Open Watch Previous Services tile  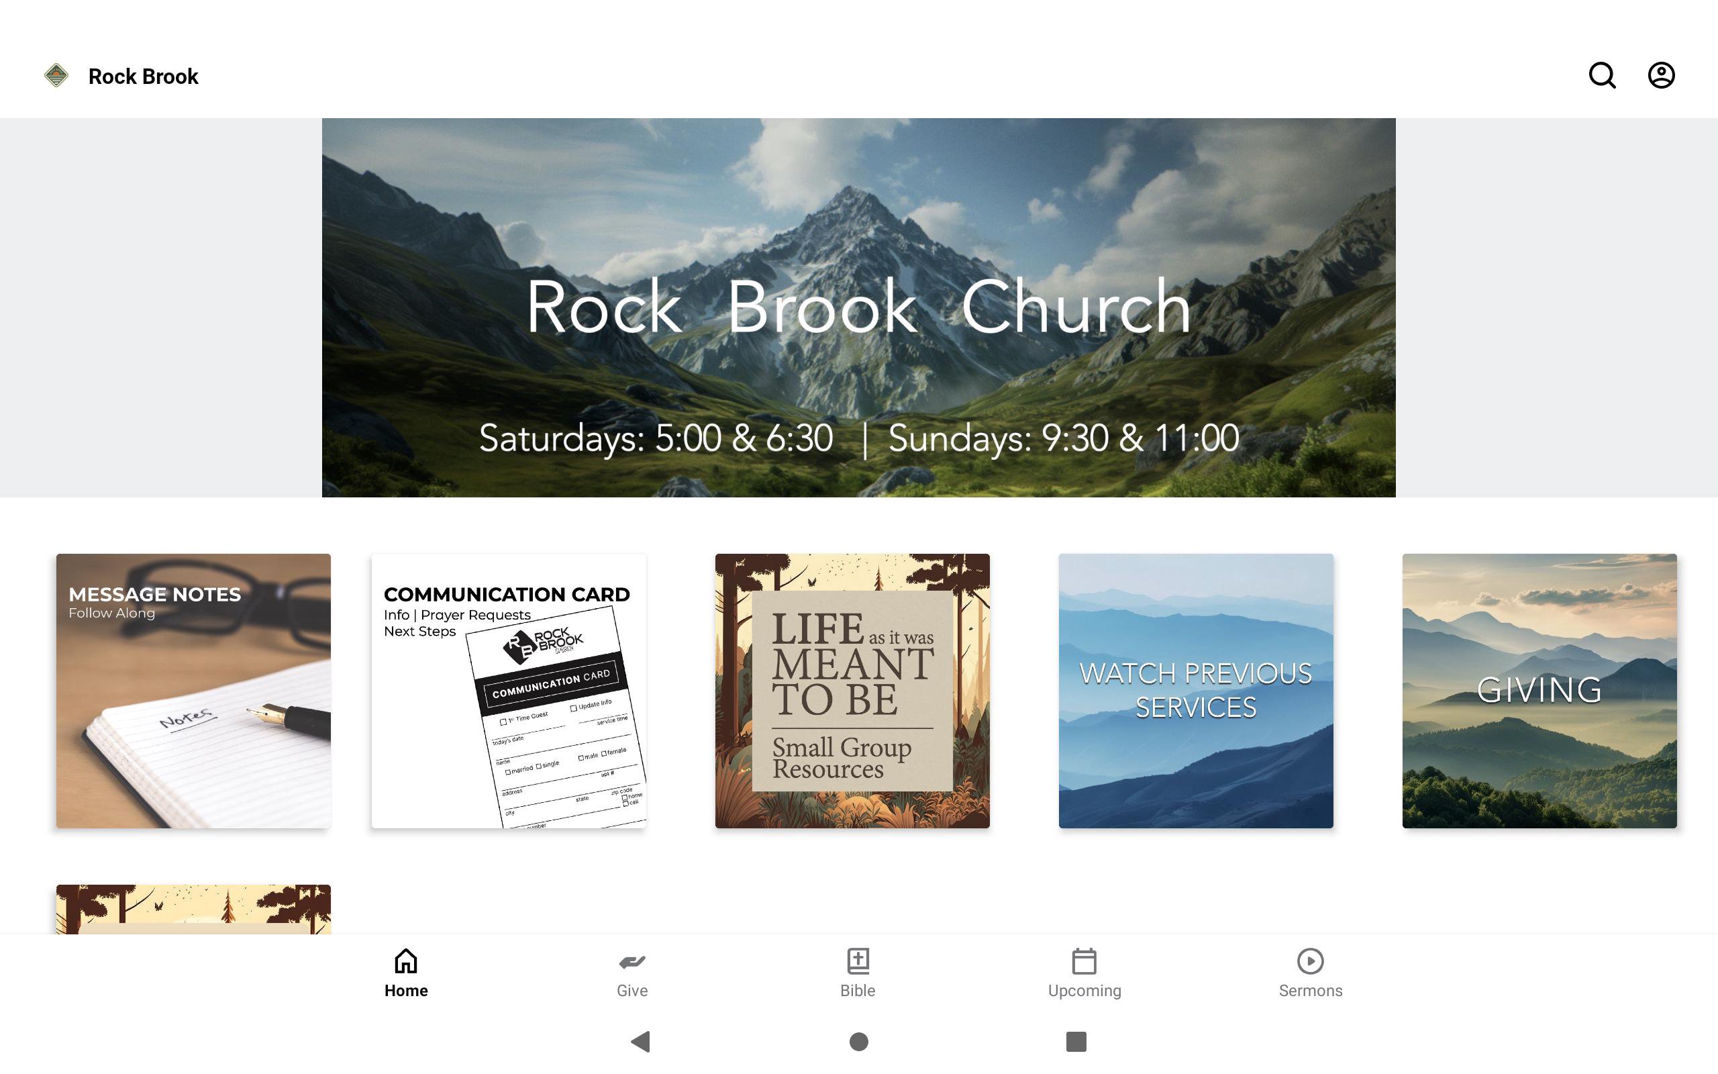(x=1196, y=691)
